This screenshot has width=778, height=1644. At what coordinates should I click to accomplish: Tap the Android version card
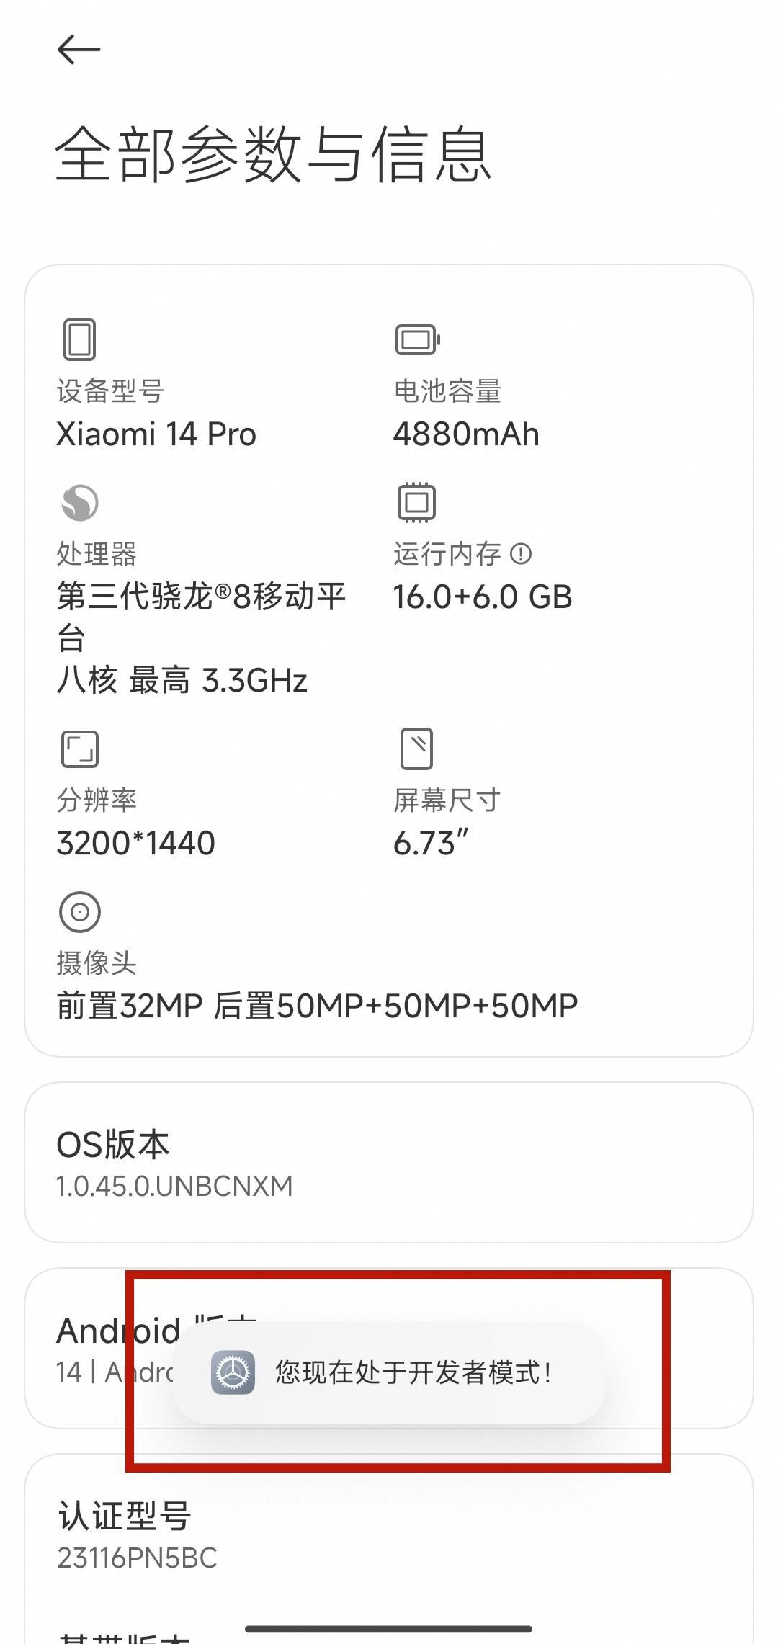pos(389,1348)
